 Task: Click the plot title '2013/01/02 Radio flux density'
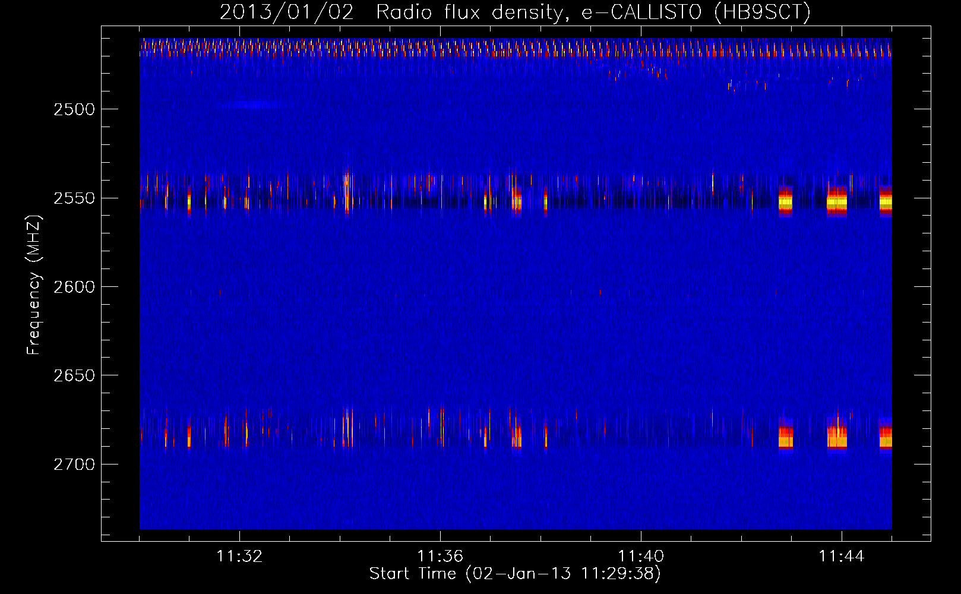(516, 12)
